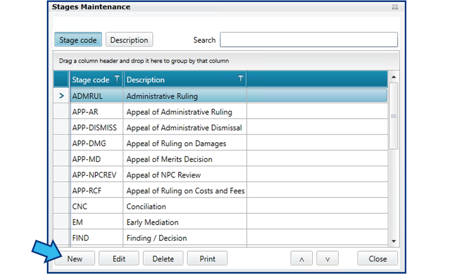Click the Delete button
The height and width of the screenshot is (274, 454).
point(163,258)
